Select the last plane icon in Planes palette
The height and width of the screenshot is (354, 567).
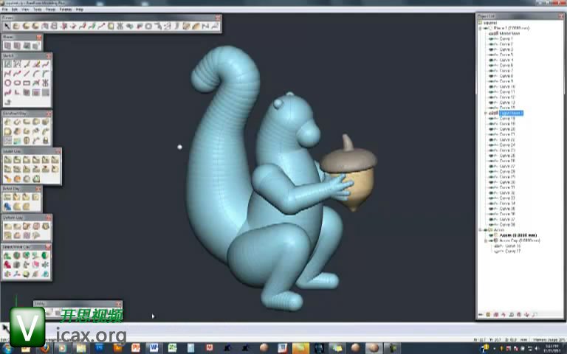(35, 46)
